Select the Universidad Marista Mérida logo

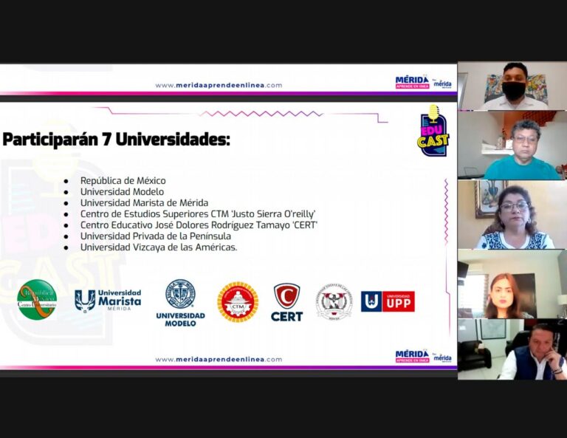[x=108, y=300]
